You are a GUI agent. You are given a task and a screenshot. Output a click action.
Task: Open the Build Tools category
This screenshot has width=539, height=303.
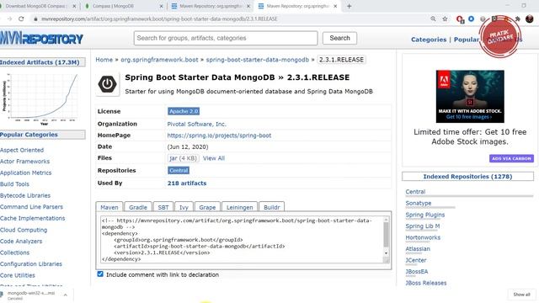coord(15,184)
